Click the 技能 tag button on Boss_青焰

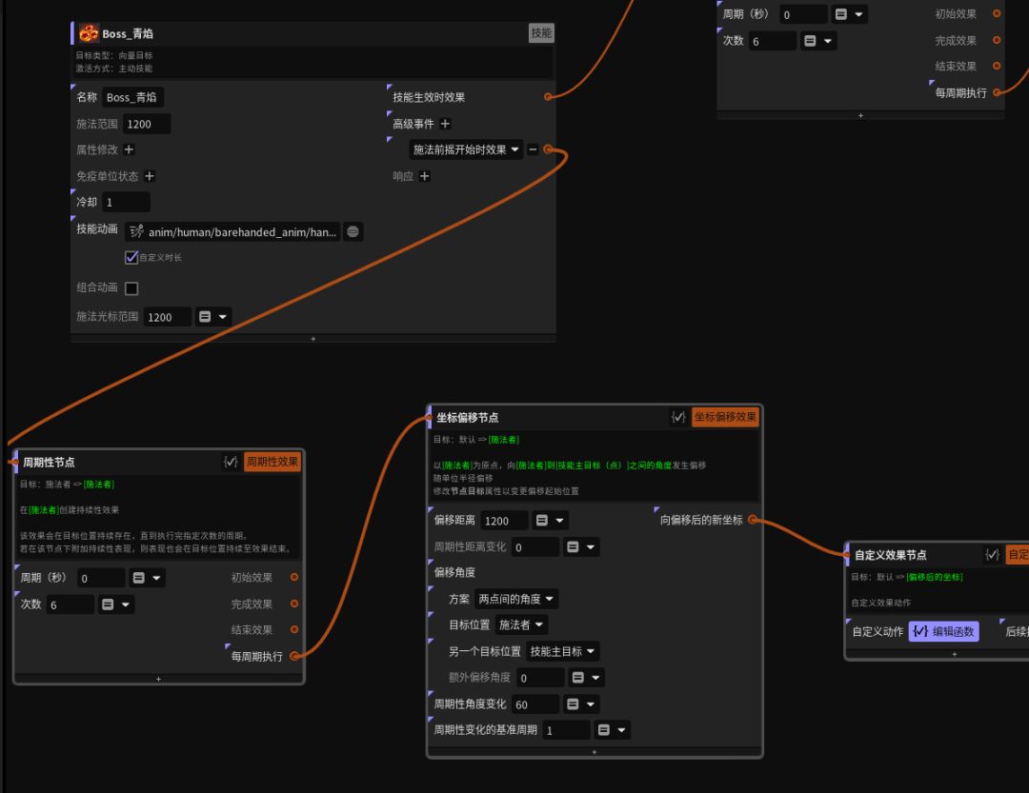(540, 33)
